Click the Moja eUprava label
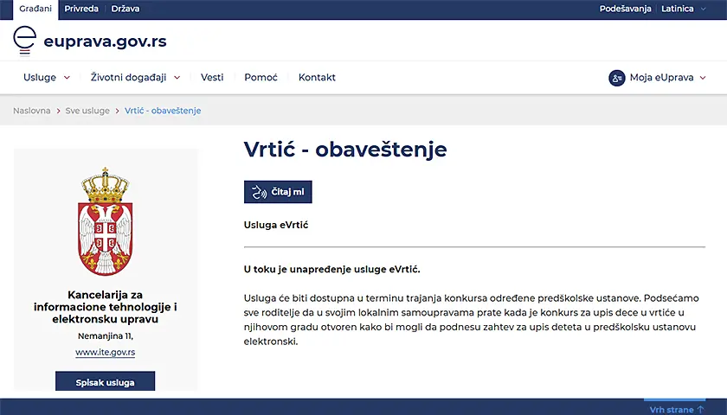 (x=661, y=78)
